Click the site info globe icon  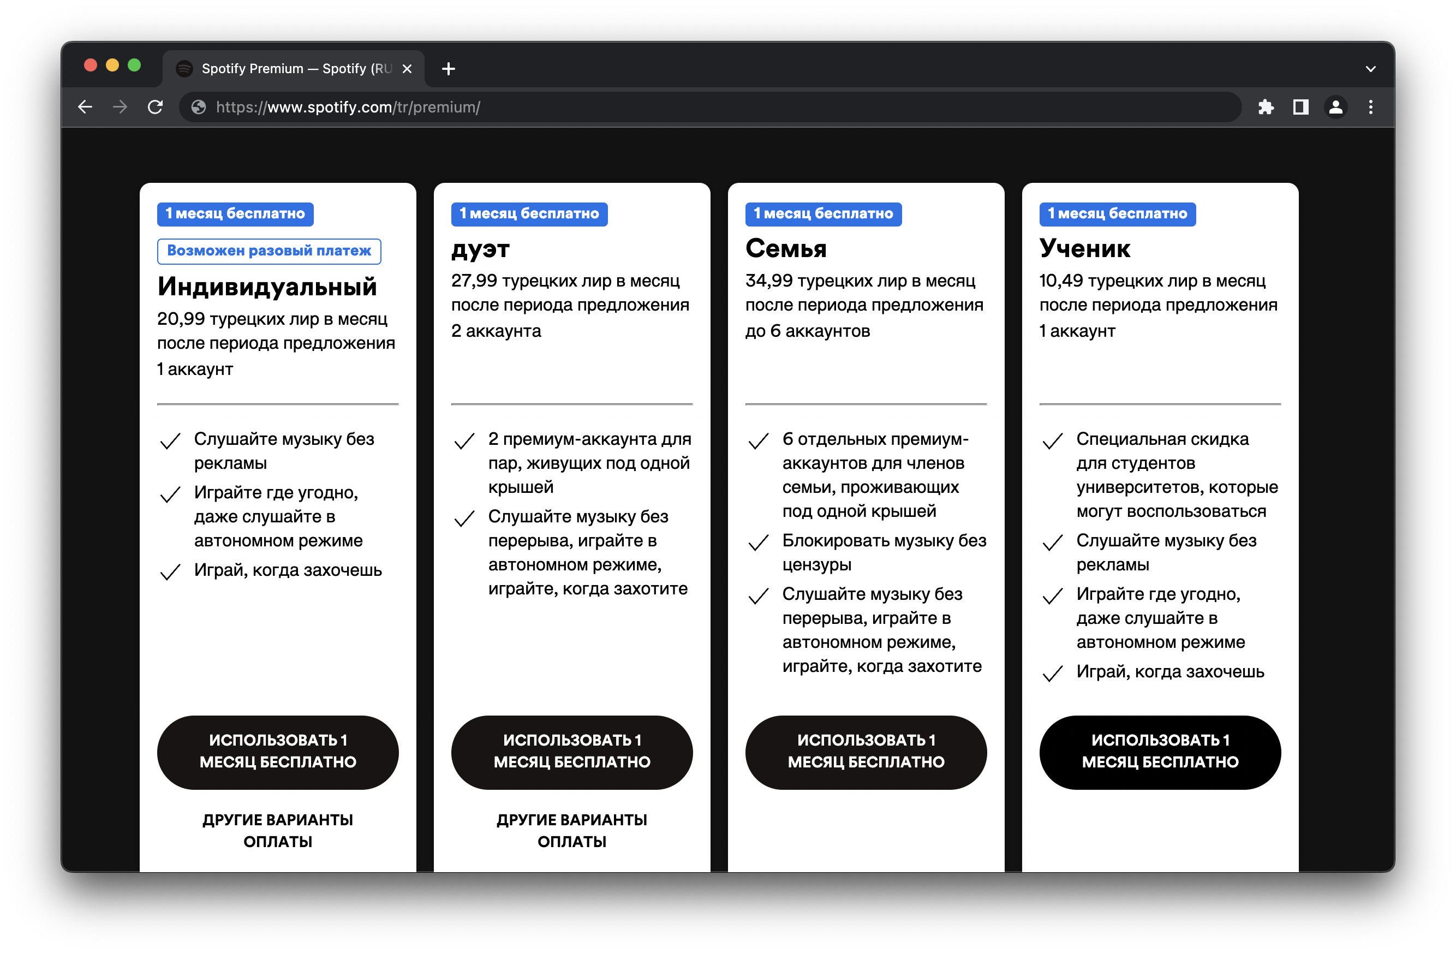[x=199, y=107]
